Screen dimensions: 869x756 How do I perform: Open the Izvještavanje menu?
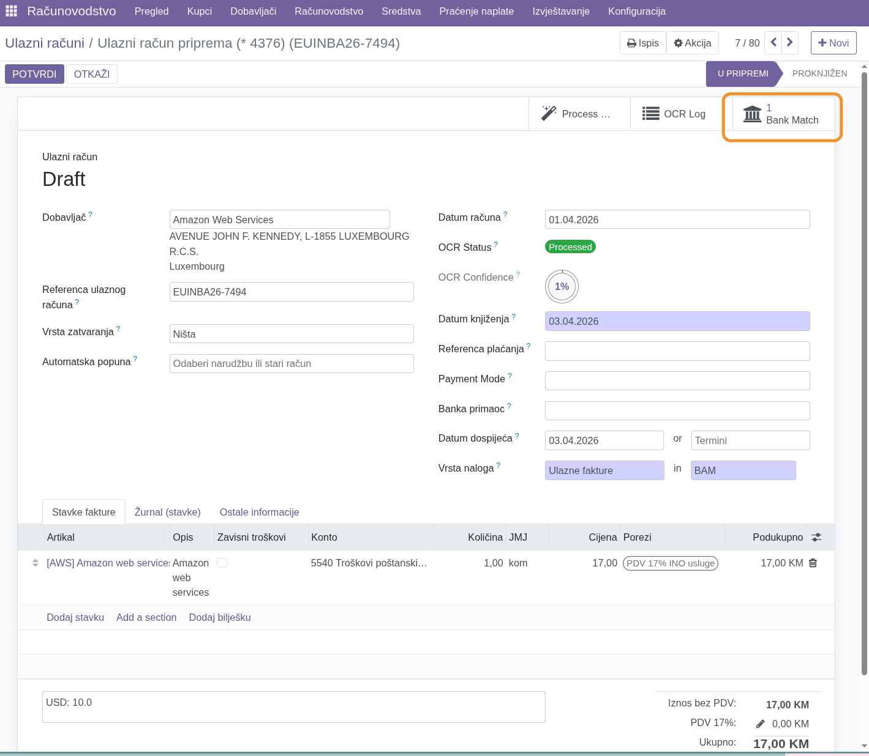click(560, 11)
